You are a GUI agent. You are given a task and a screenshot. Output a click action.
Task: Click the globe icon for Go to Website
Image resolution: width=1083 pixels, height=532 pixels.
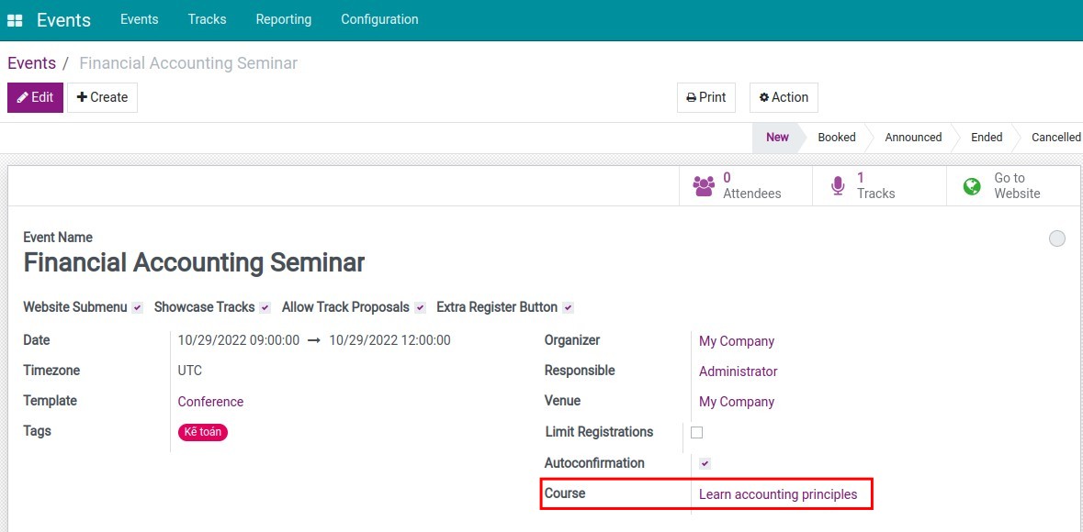(971, 185)
